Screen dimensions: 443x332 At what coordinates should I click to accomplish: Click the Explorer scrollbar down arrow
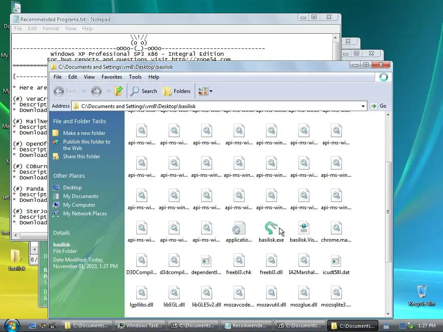388,314
